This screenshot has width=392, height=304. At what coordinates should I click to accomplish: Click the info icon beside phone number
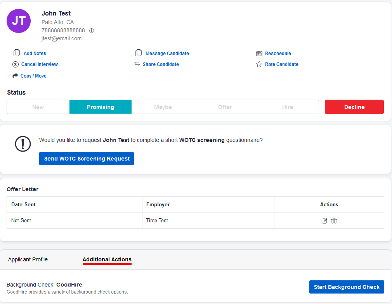(x=92, y=31)
